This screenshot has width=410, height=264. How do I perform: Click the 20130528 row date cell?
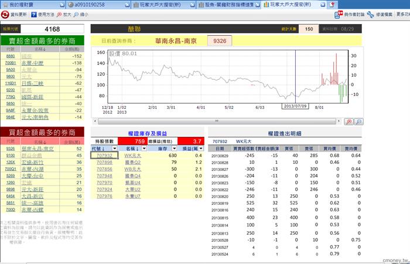[220, 240]
